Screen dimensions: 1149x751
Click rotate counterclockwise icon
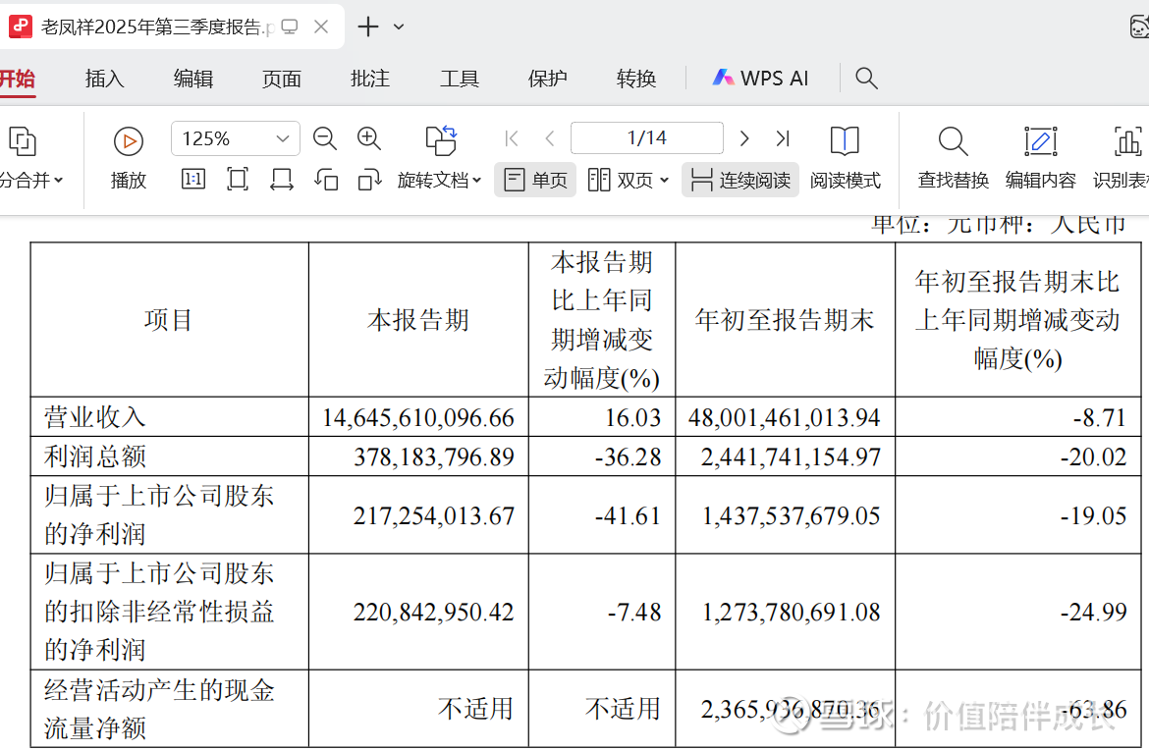326,180
